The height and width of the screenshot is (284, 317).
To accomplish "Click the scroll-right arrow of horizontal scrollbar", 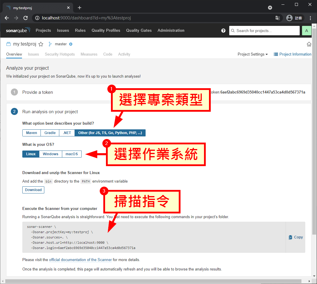I will (309, 281).
